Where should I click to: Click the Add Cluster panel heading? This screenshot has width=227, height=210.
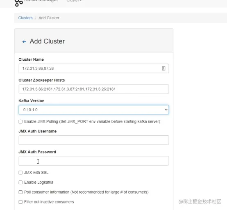47,41
